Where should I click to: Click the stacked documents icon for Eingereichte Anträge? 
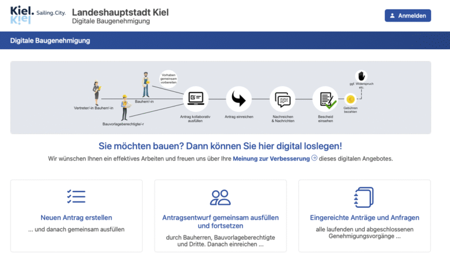pyautogui.click(x=364, y=197)
